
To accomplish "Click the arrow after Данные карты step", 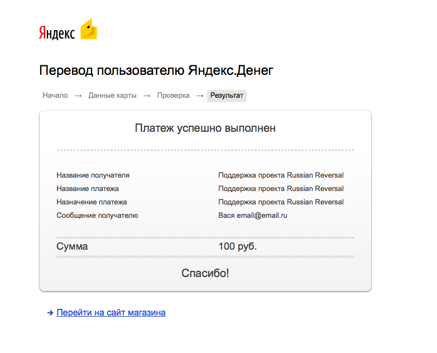I will click(147, 96).
